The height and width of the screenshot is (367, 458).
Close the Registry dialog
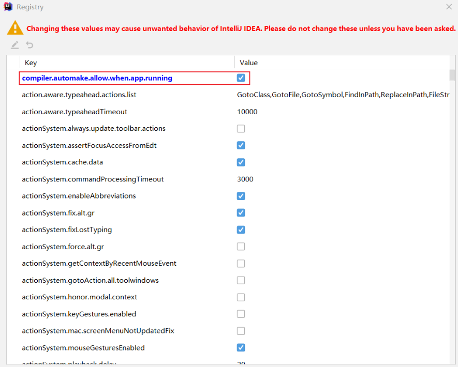click(x=449, y=6)
